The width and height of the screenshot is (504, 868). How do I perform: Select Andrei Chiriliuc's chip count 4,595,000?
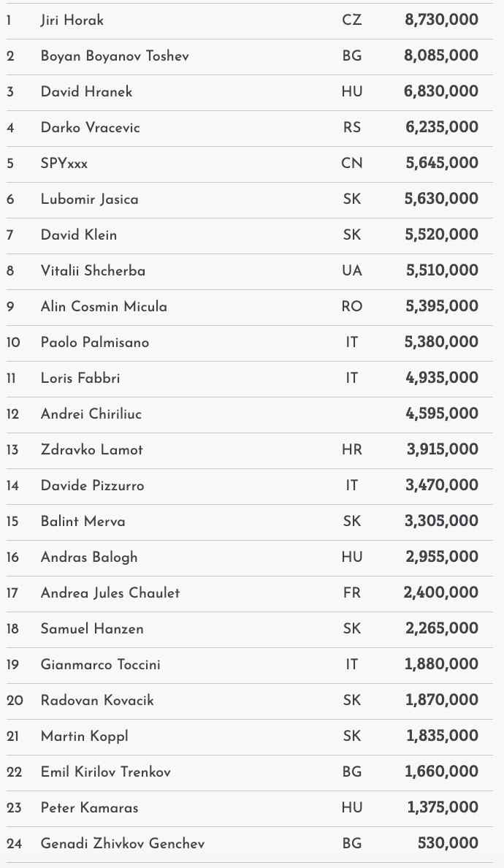(442, 414)
